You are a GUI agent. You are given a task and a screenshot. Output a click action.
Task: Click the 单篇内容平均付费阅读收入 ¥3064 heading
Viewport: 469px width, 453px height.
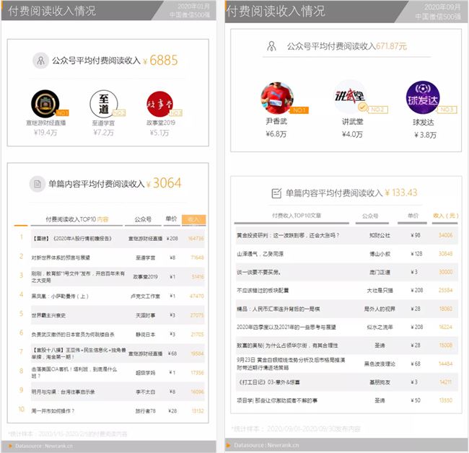[x=115, y=183]
